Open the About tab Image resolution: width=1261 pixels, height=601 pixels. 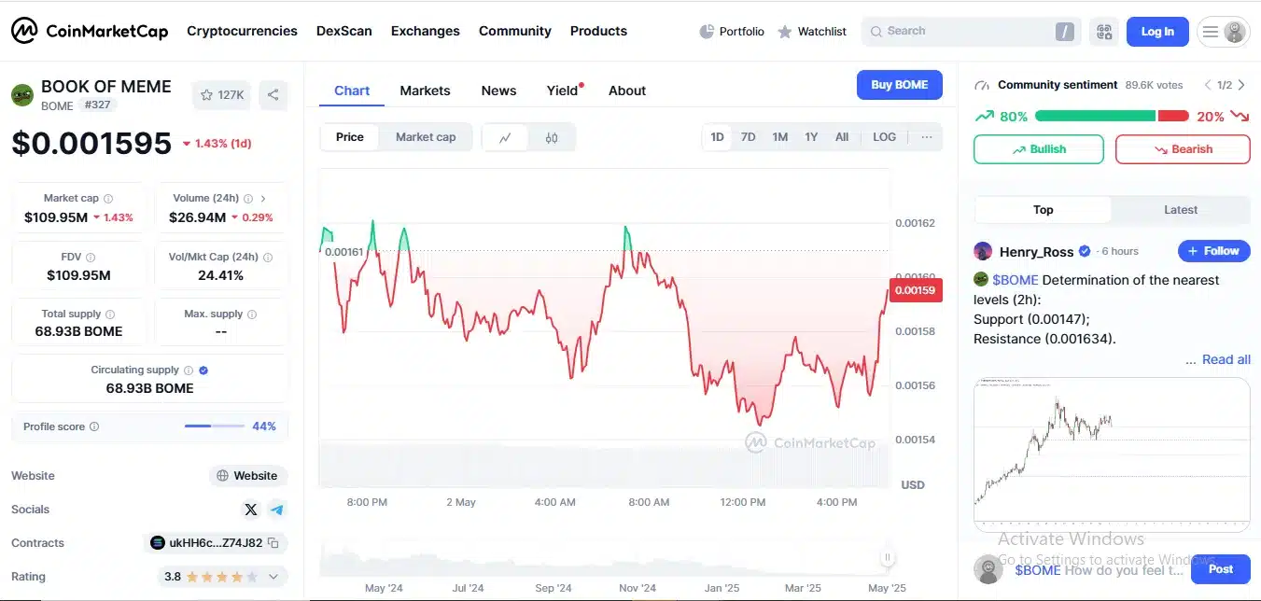[x=627, y=91]
